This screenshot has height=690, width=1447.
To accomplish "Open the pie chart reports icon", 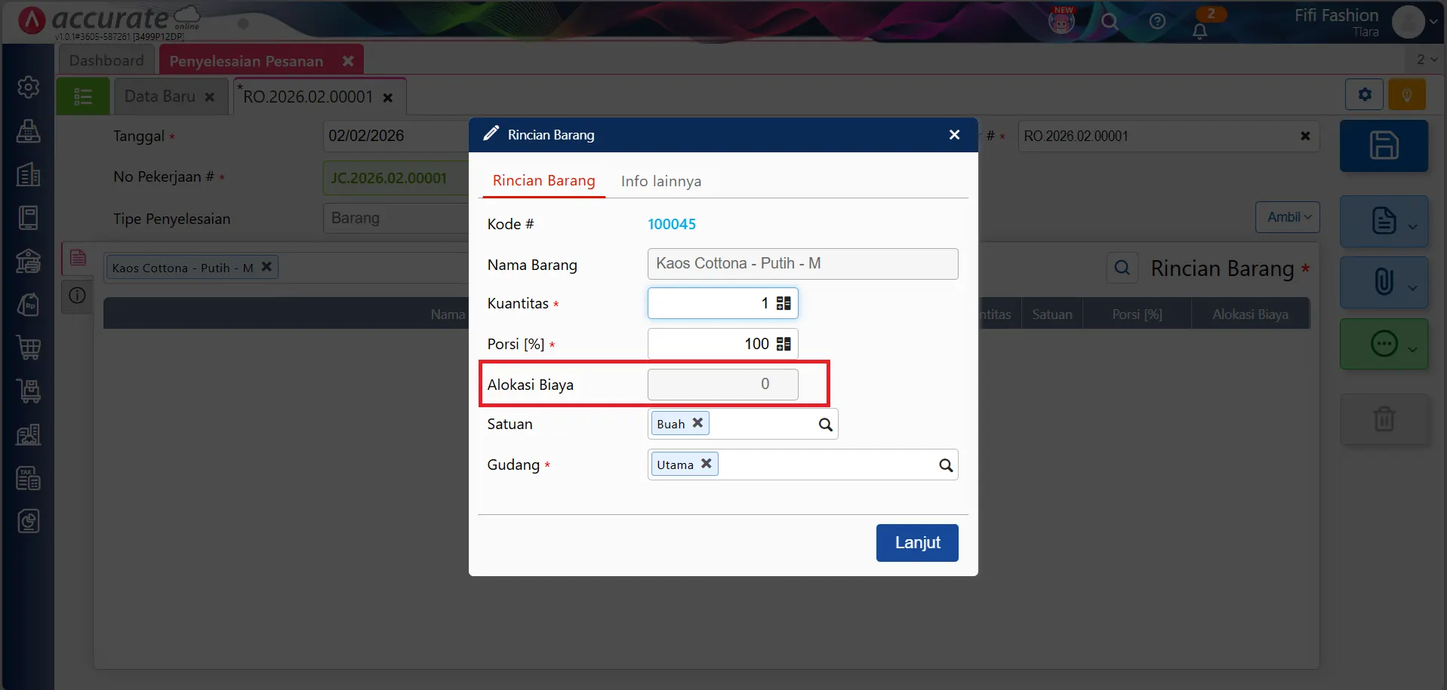I will [28, 520].
